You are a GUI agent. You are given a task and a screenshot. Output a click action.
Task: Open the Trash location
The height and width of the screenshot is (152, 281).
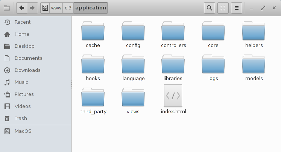point(21,119)
